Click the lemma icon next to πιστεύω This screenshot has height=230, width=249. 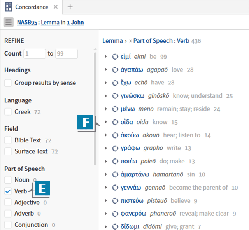(115, 201)
